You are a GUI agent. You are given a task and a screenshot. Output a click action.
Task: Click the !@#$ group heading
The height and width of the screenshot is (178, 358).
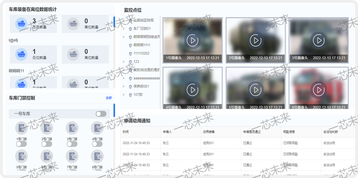click(13, 40)
